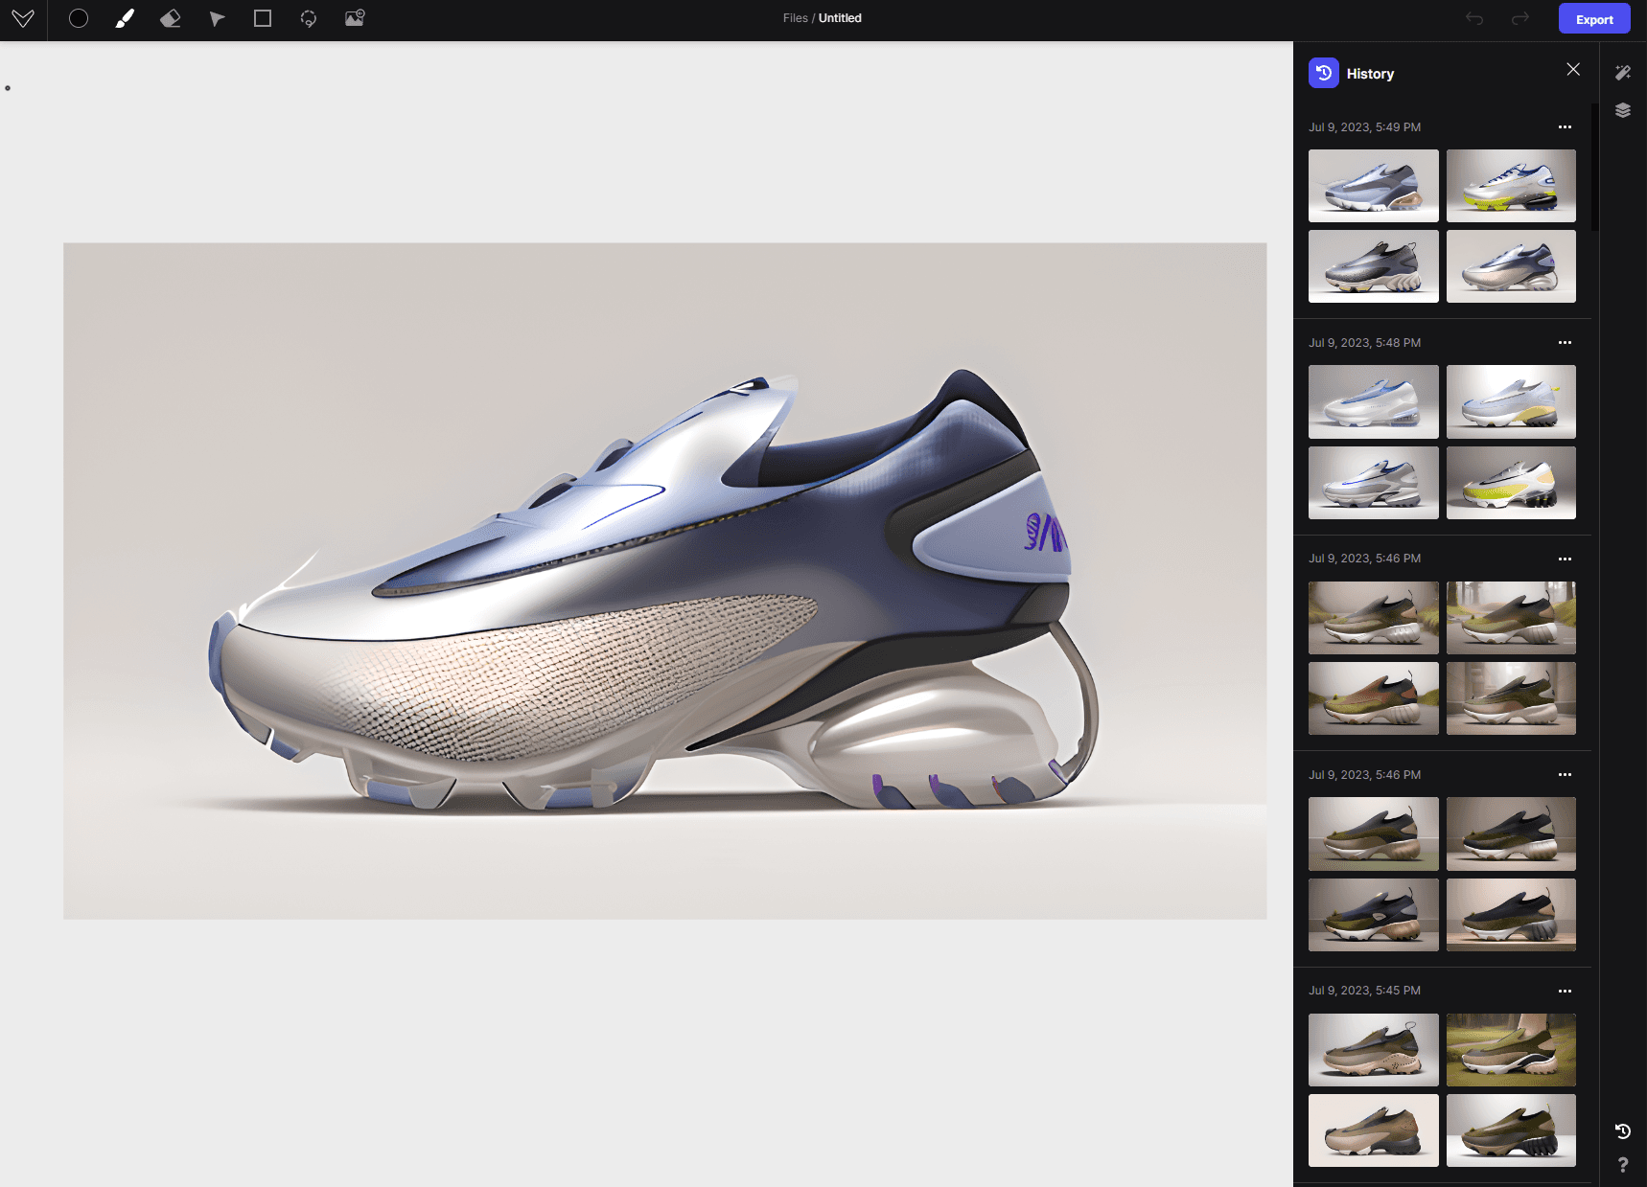Select beige shoe bottom-left in 5:45 PM group

pyautogui.click(x=1373, y=1130)
